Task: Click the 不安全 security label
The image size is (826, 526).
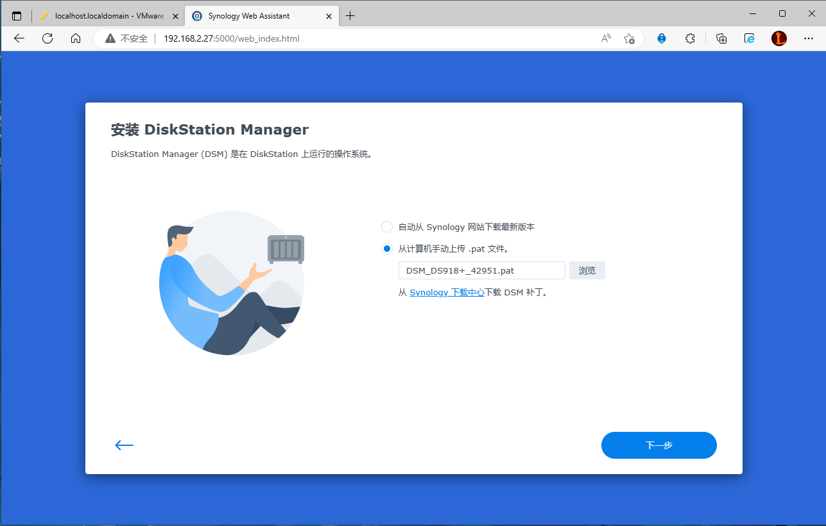Action: [x=134, y=38]
